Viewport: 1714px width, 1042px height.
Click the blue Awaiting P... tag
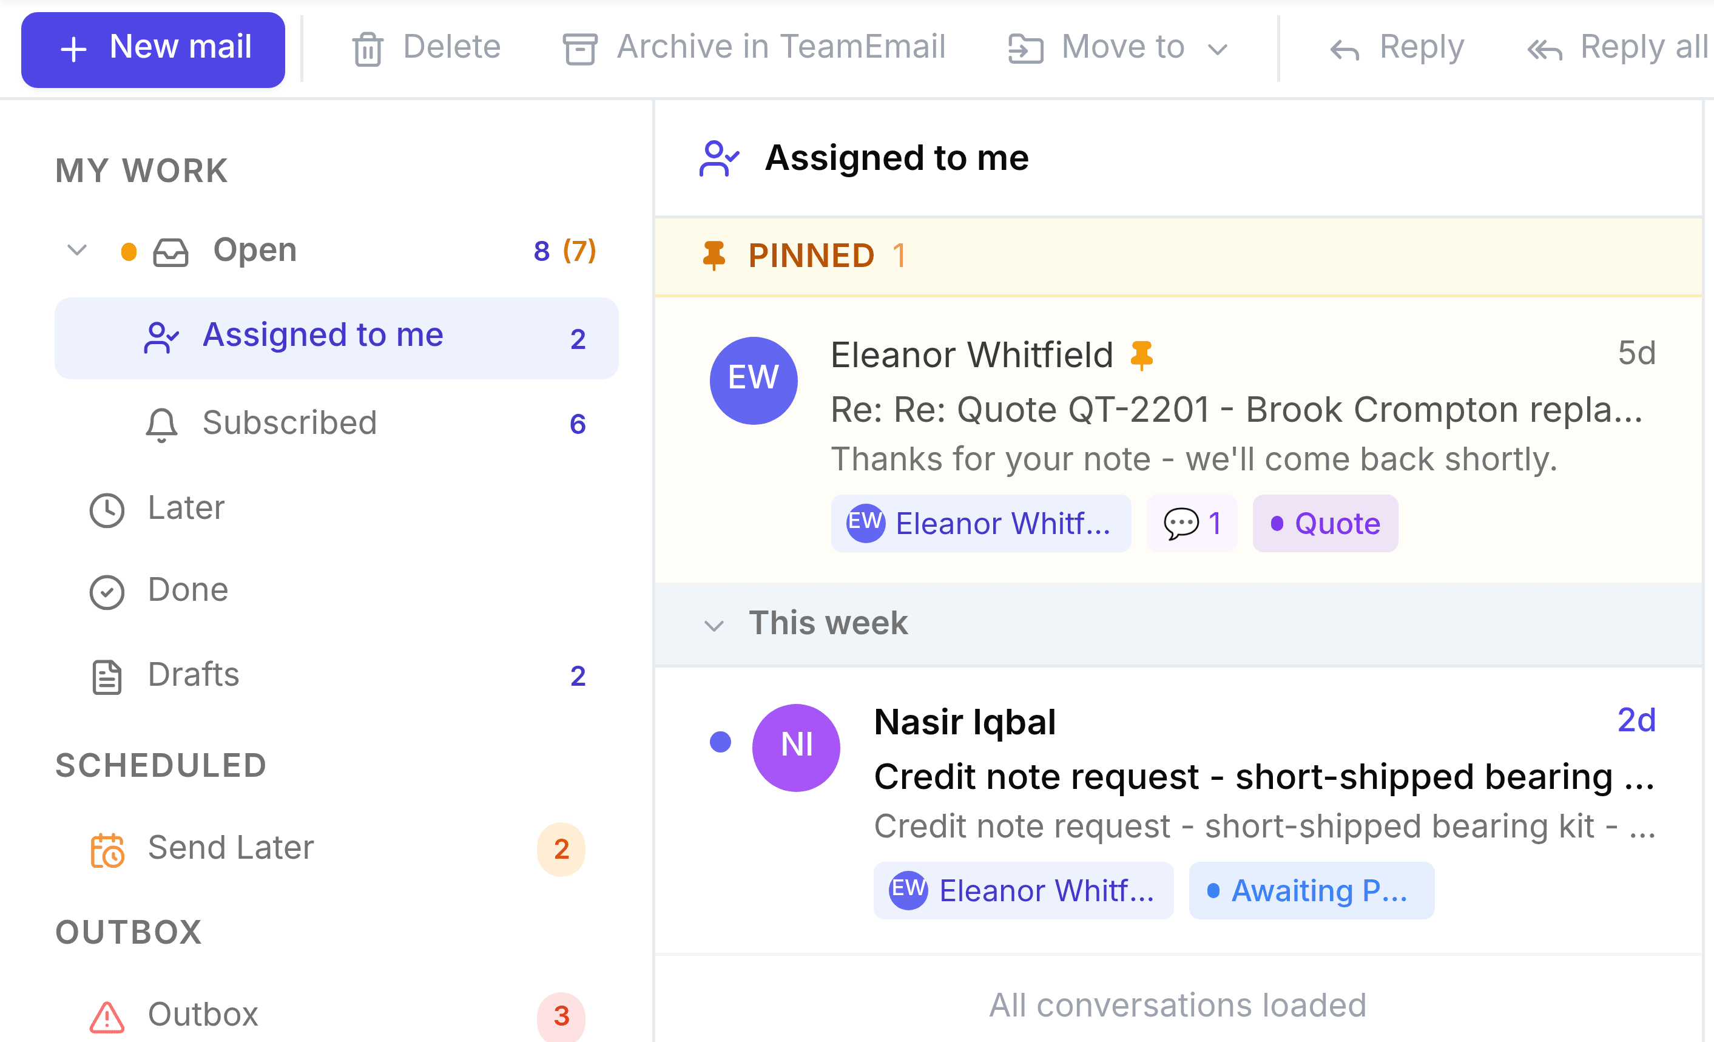click(x=1311, y=891)
